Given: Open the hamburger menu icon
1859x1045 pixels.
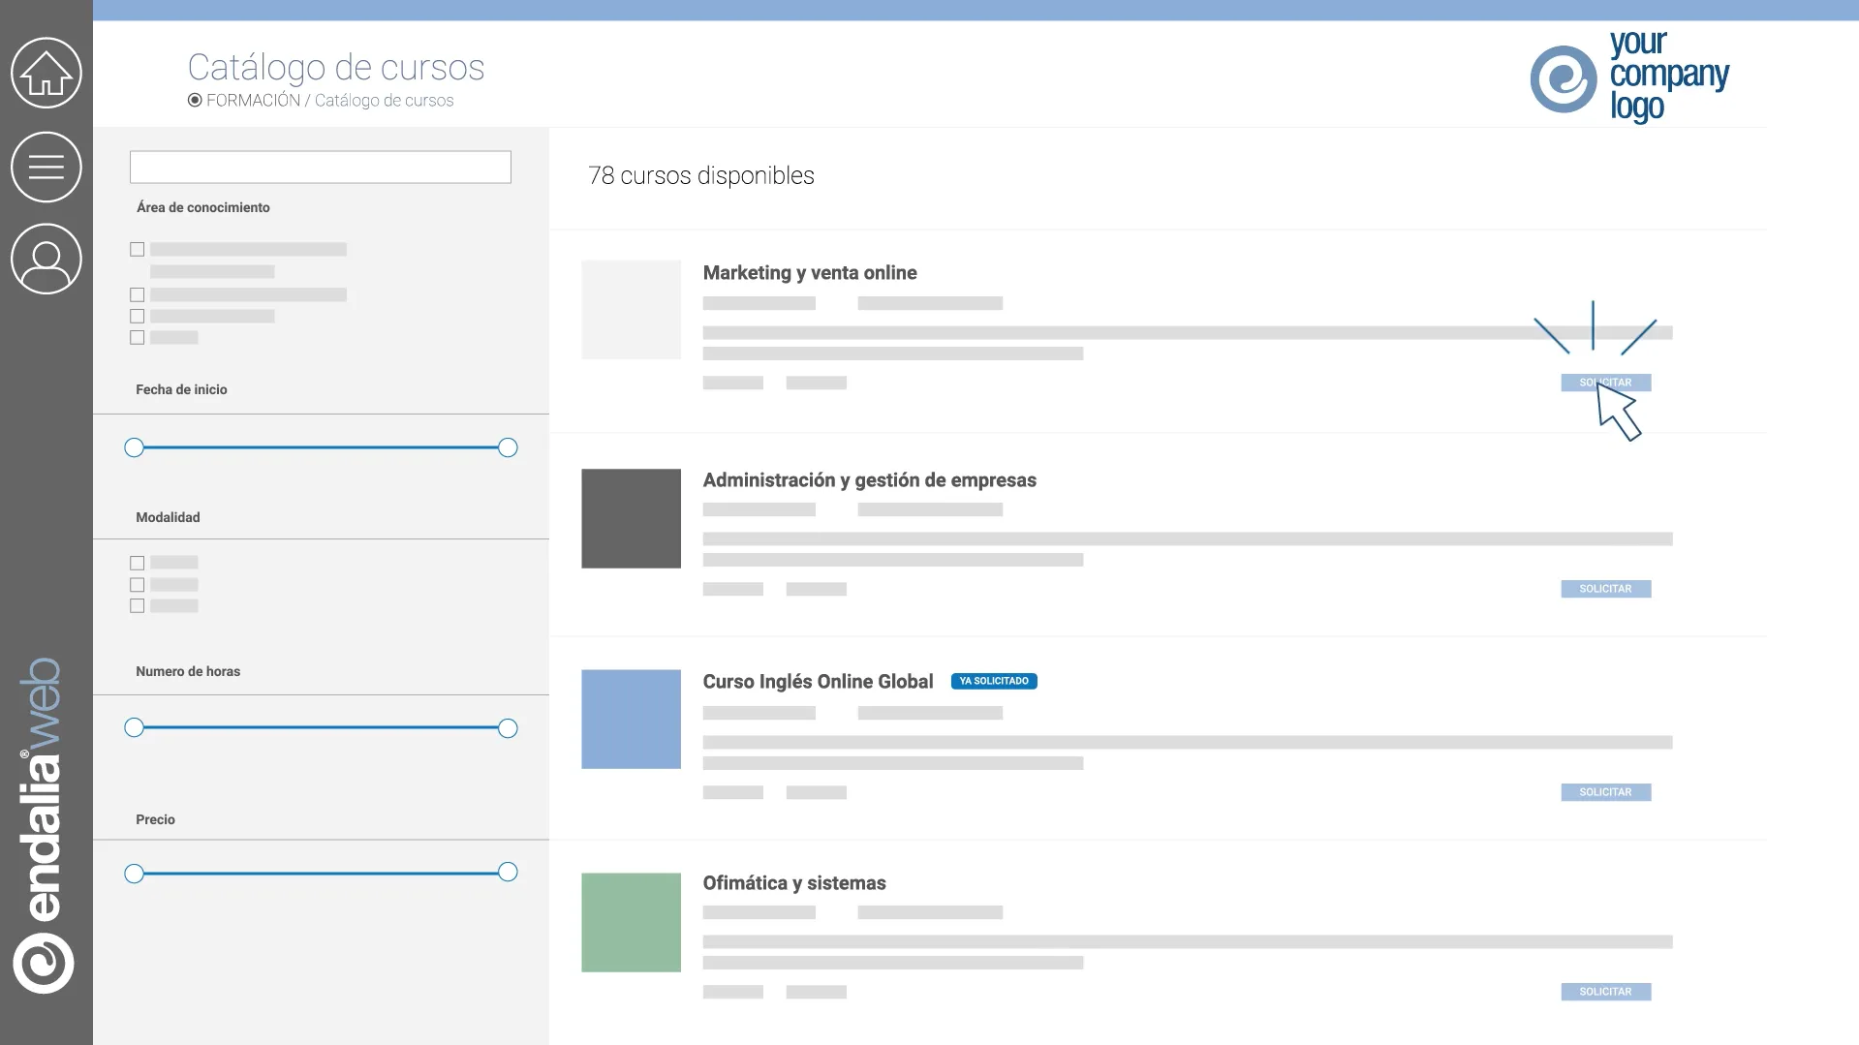Looking at the screenshot, I should pos(46,167).
